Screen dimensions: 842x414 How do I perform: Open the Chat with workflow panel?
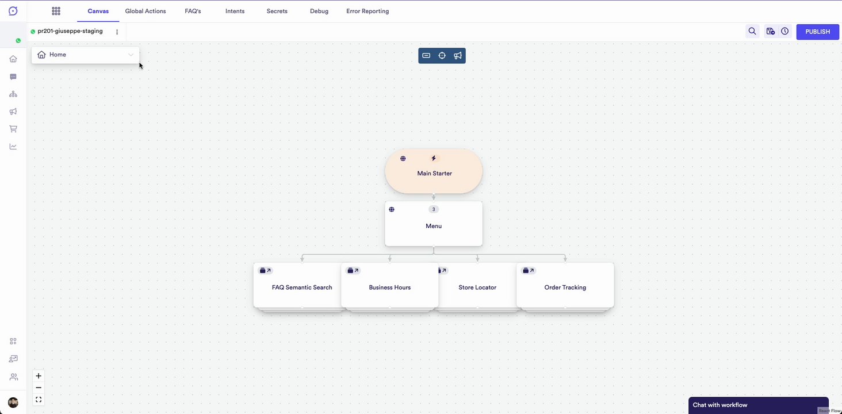(x=758, y=405)
